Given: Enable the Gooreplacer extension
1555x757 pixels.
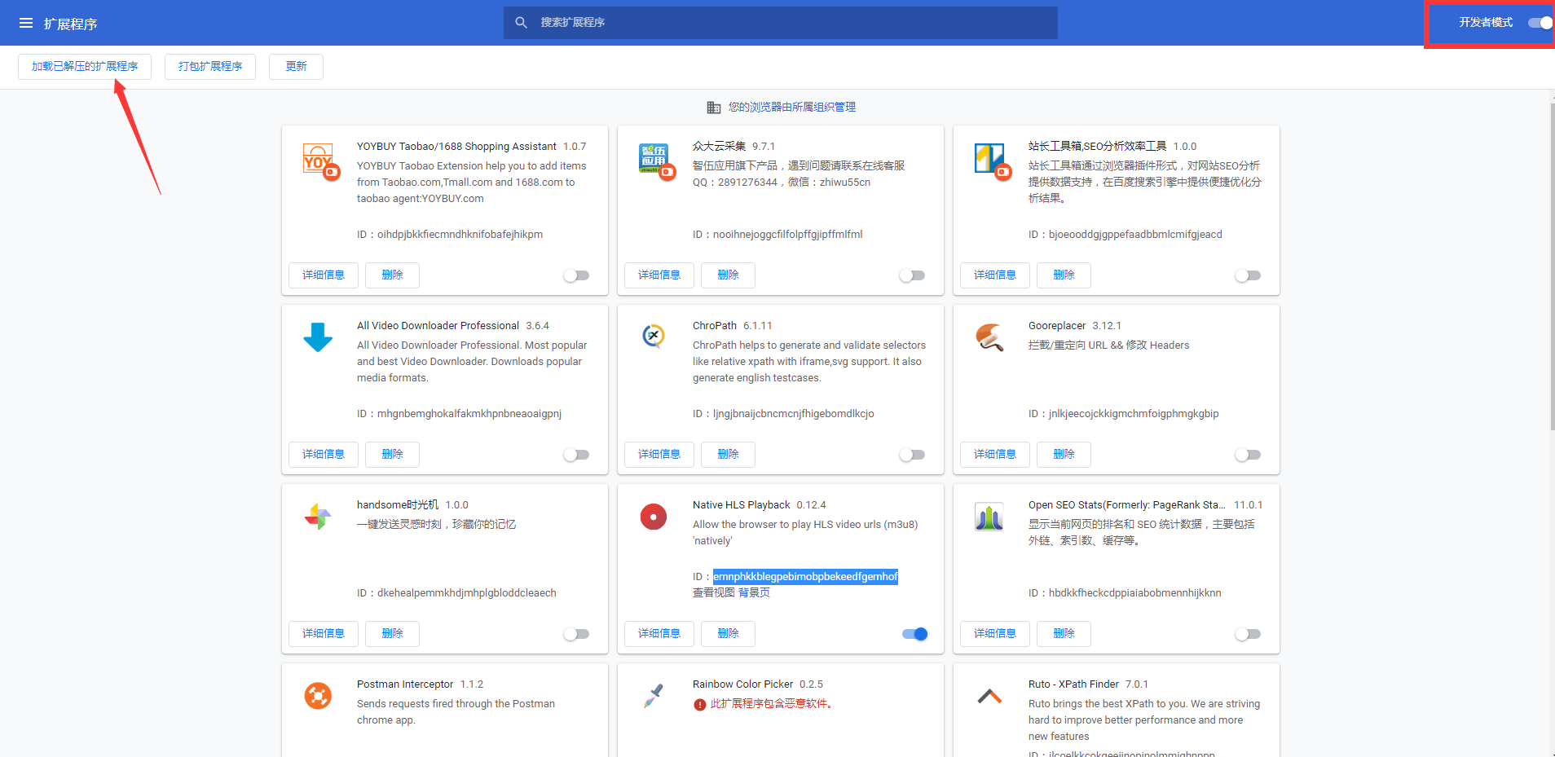Looking at the screenshot, I should click(x=1248, y=455).
